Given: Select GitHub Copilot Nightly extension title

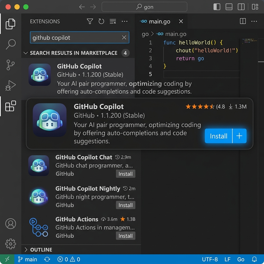Looking at the screenshot, I should pyautogui.click(x=88, y=188).
